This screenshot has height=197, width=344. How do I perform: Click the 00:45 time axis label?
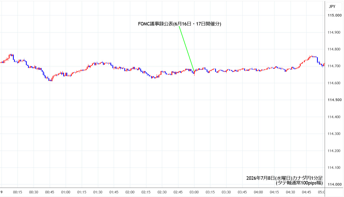pos(50,192)
